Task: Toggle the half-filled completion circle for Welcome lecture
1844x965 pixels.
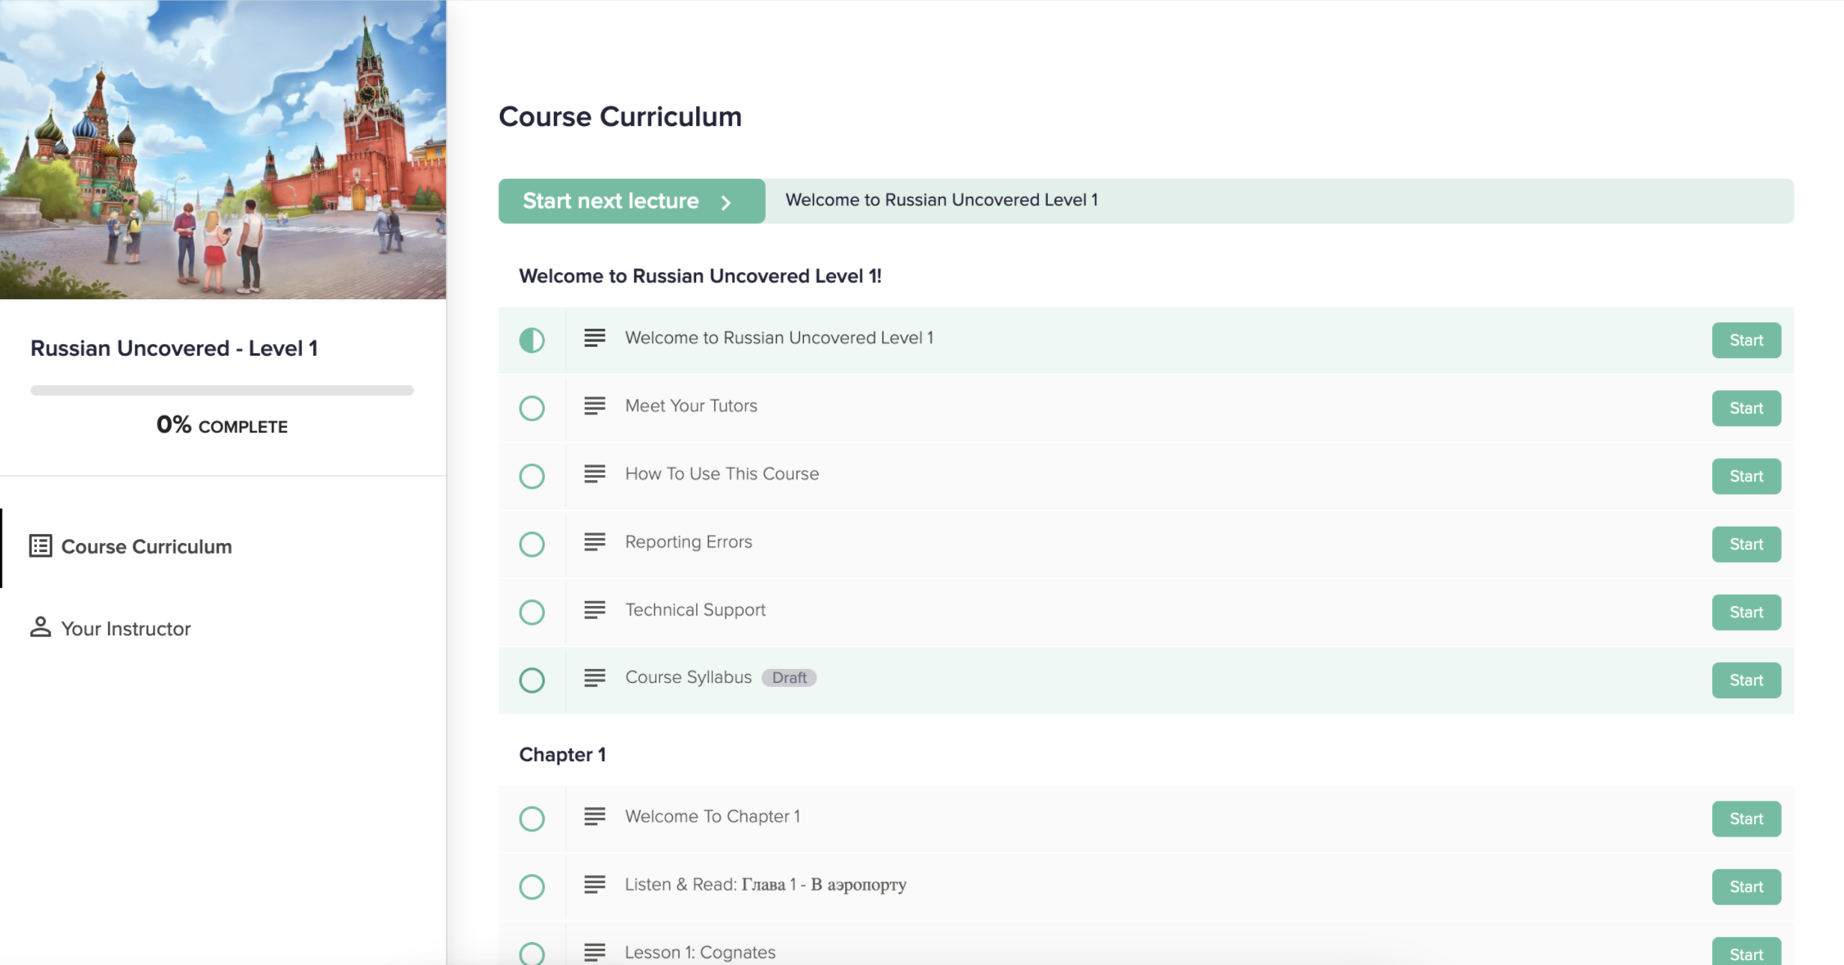Action: point(532,340)
